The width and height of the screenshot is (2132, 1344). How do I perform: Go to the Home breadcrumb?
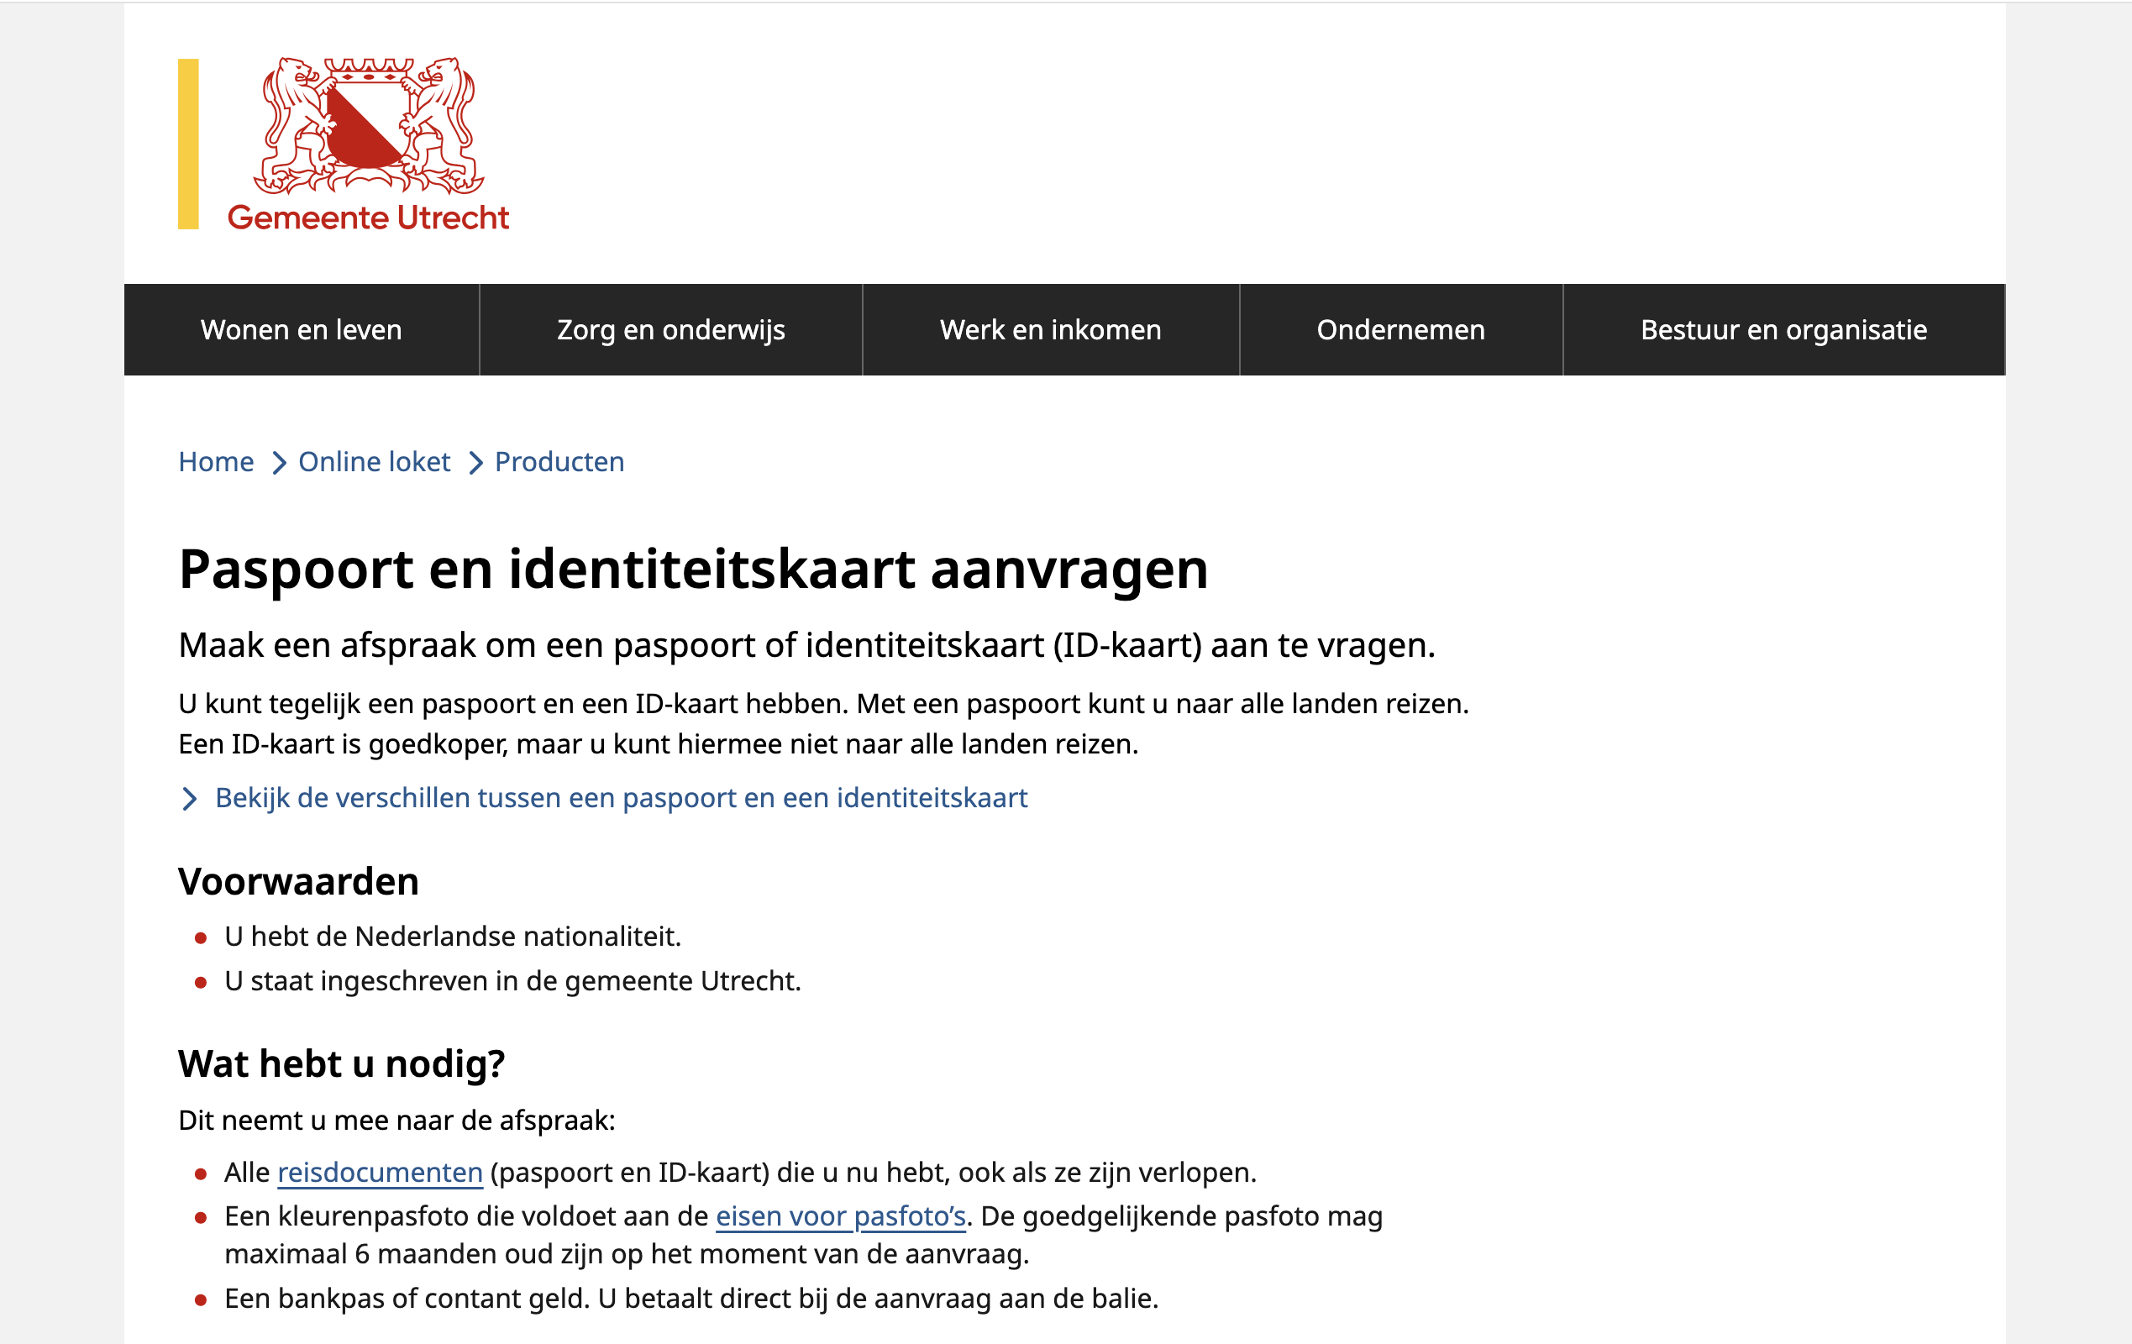pos(216,462)
